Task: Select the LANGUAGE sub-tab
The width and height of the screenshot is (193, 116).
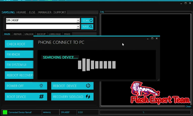Action: [55, 34]
